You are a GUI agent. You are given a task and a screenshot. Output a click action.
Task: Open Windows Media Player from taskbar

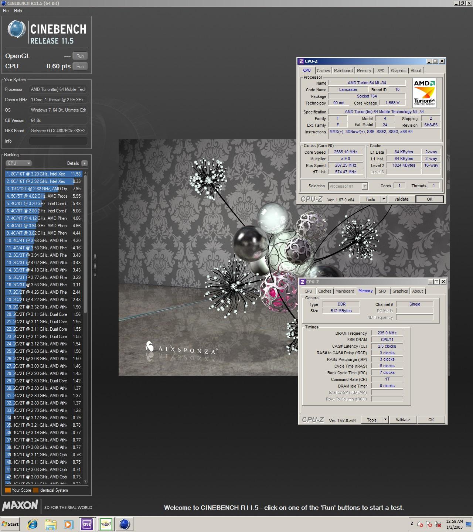pyautogui.click(x=68, y=524)
